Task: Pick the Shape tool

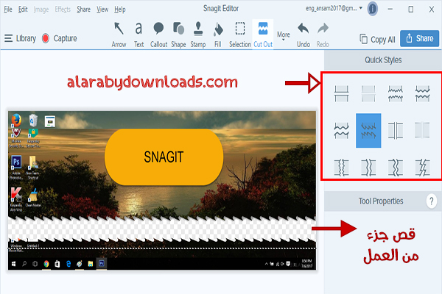Action: pos(178,35)
